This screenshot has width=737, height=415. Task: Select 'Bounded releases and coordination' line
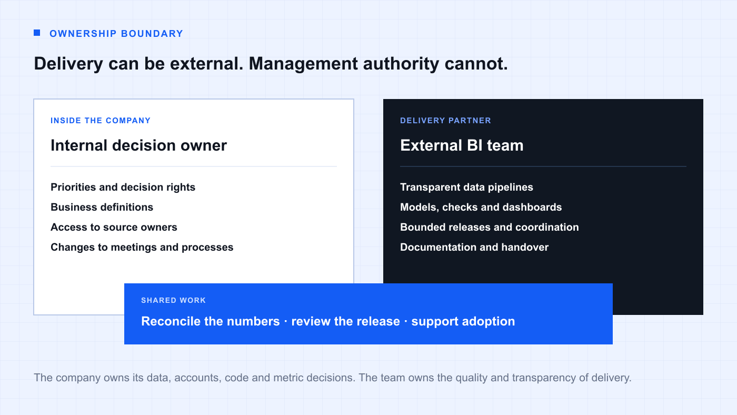pos(489,228)
